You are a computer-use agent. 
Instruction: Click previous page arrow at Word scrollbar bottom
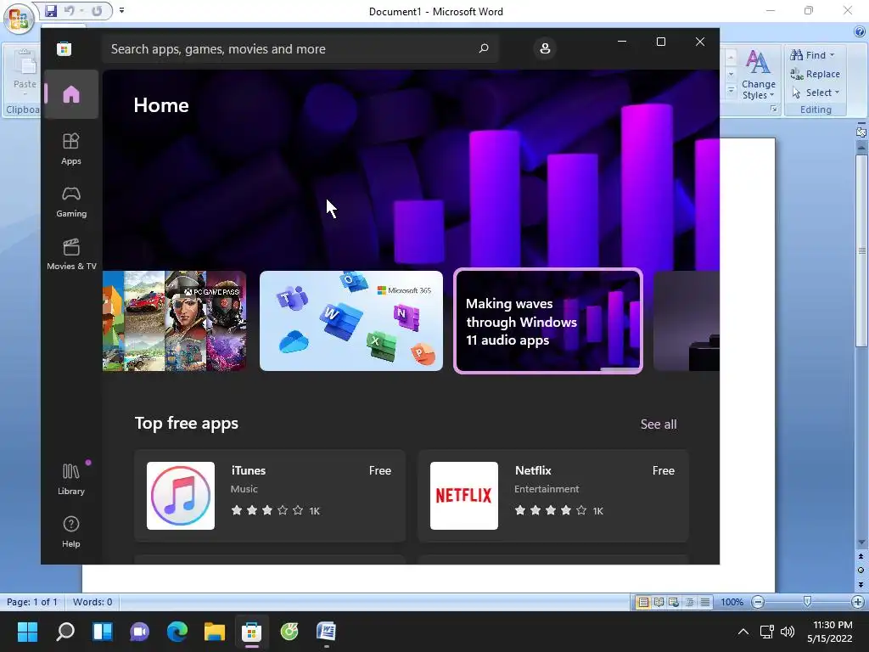tap(861, 556)
